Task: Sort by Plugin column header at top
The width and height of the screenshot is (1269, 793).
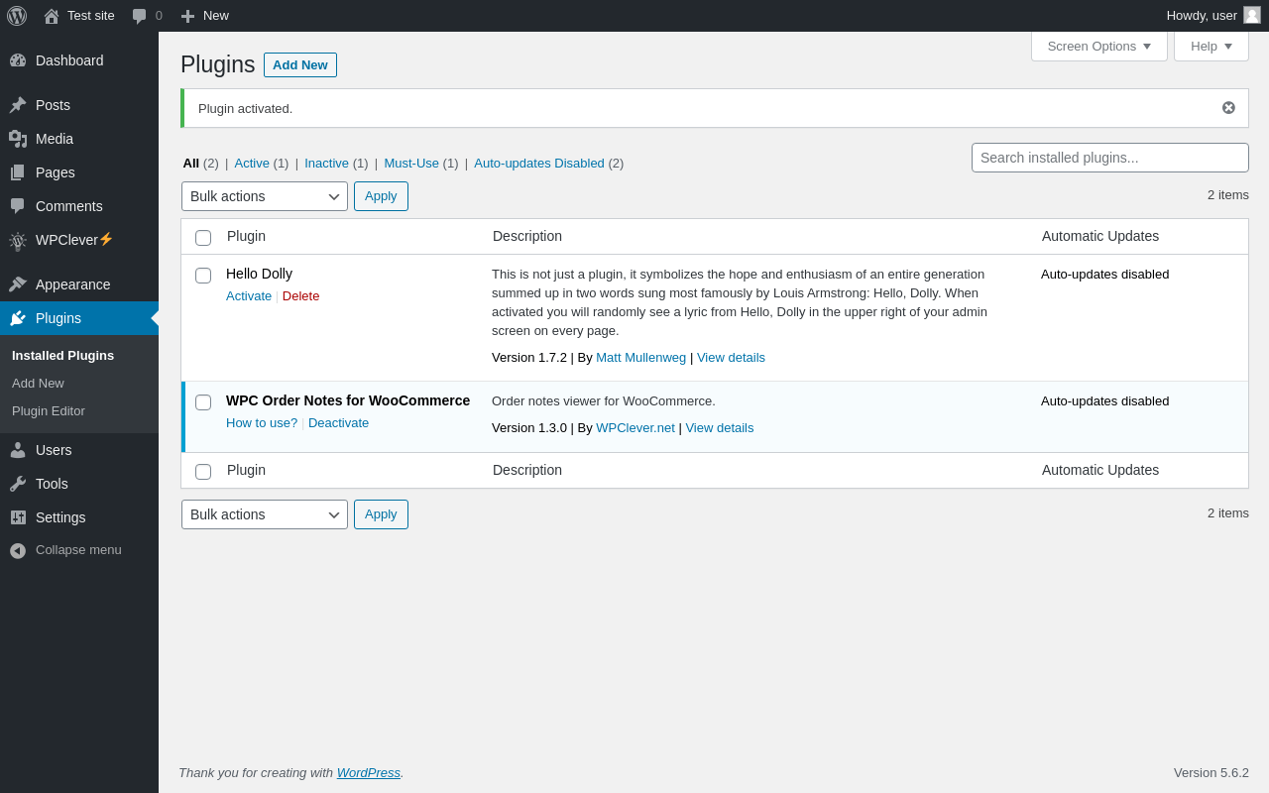Action: (247, 236)
